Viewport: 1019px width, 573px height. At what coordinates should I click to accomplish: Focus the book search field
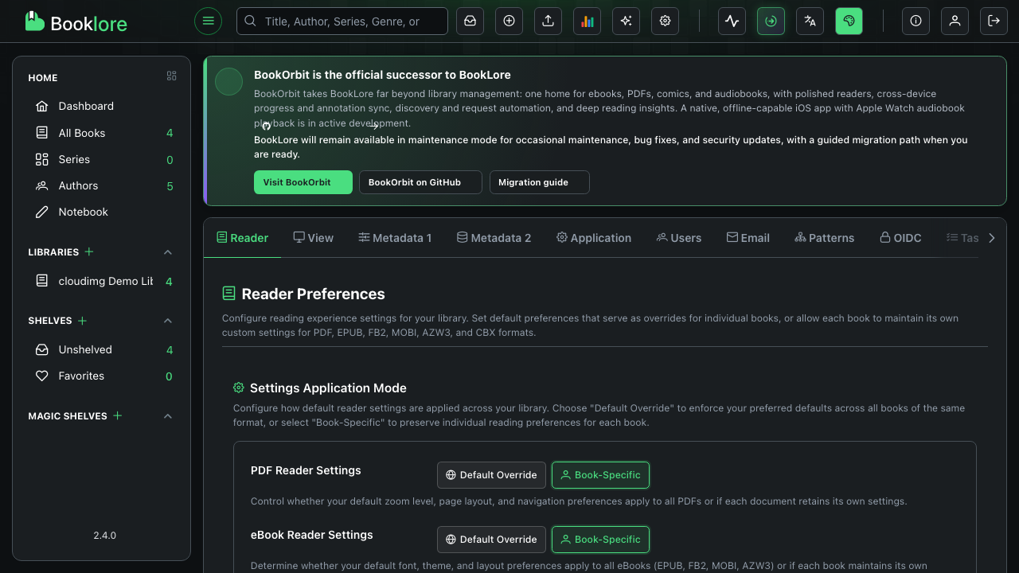(342, 21)
